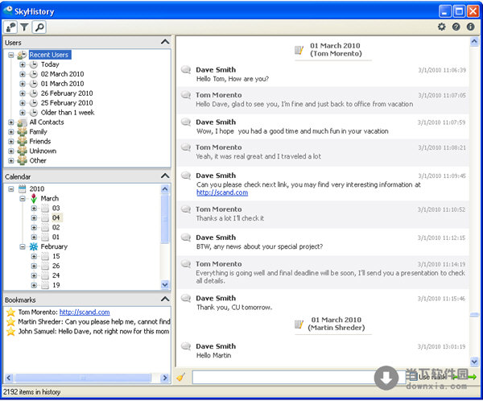The height and width of the screenshot is (401, 483).
Task: Open scand.com link in Bookmarks panel
Action: (x=85, y=312)
